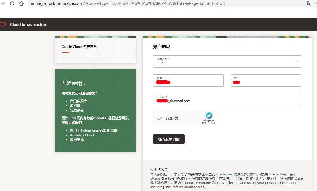Viewport: 317px width, 191px height.
Task: Go to the browser home page icon
Action: click(x=21, y=3)
